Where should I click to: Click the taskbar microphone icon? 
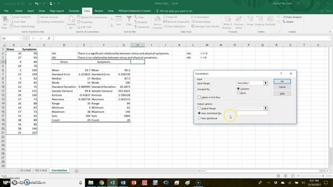point(81,182)
